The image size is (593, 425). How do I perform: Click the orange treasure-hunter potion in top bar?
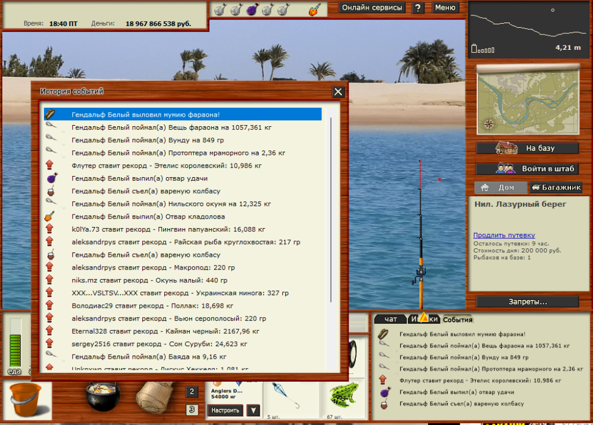click(314, 9)
